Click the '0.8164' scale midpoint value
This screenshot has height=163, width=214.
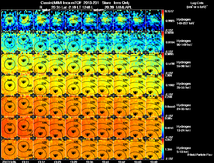(170, 42)
